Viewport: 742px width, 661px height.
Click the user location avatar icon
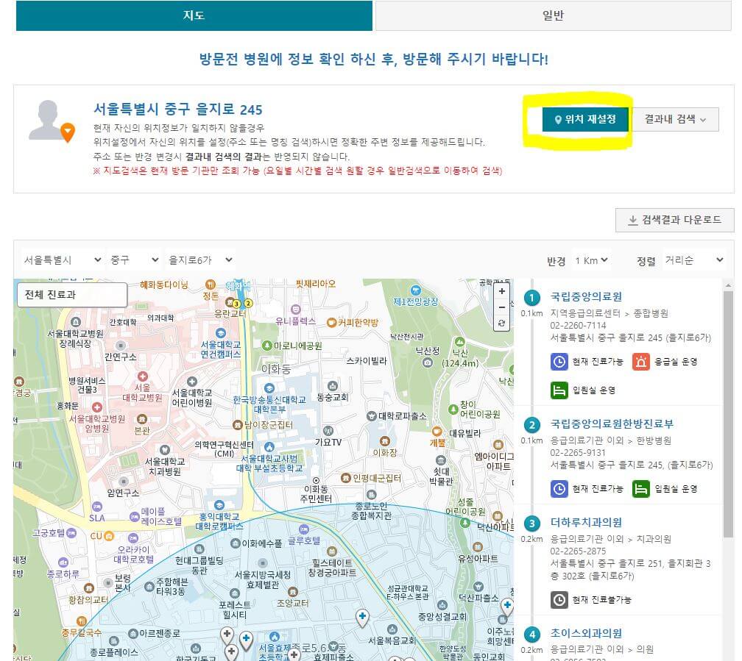point(51,121)
